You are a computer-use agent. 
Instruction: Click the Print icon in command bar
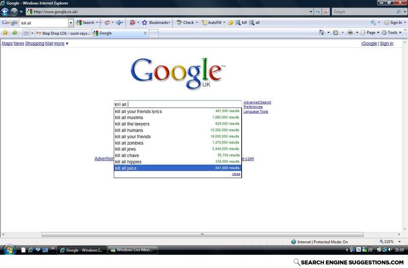click(x=350, y=33)
